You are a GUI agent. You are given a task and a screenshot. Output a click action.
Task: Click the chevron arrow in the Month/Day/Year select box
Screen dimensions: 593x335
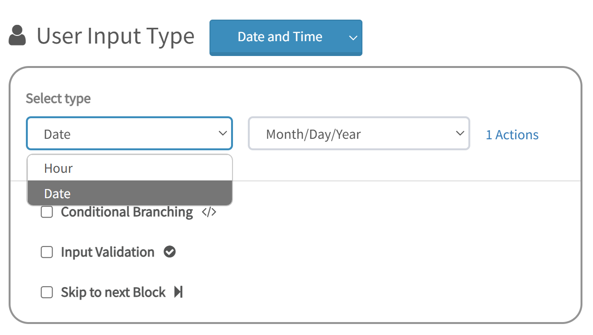tap(460, 134)
